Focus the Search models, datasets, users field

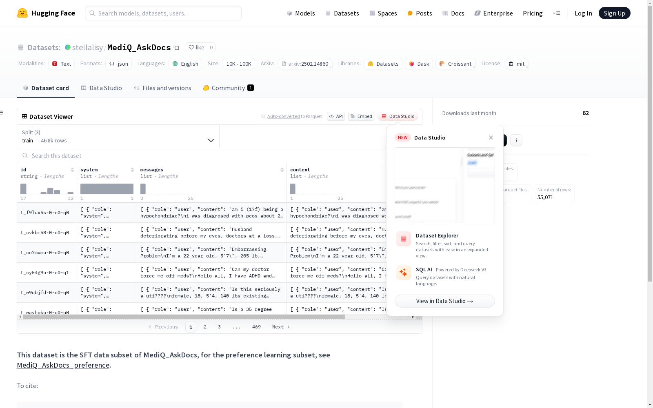pos(163,13)
